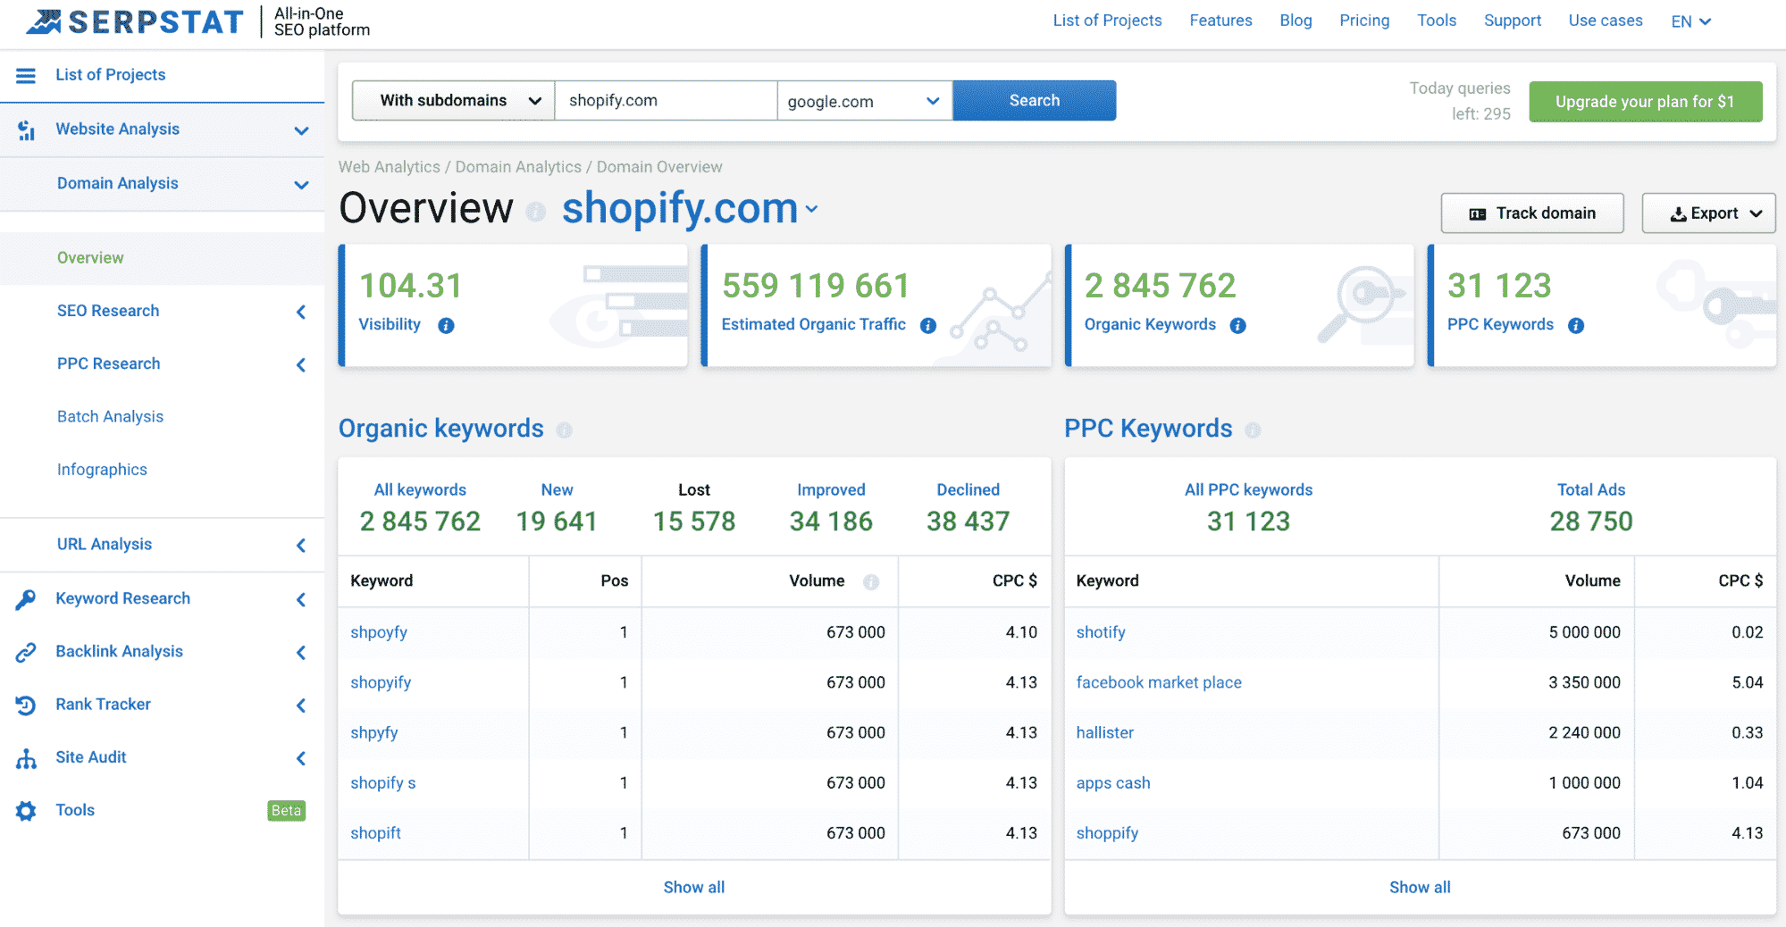Click the Keyword Research key icon

[26, 599]
